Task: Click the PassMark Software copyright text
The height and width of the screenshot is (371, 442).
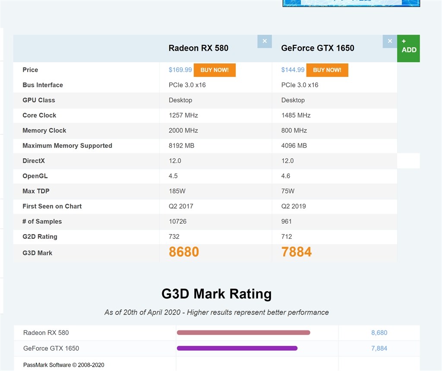Action: pyautogui.click(x=64, y=365)
